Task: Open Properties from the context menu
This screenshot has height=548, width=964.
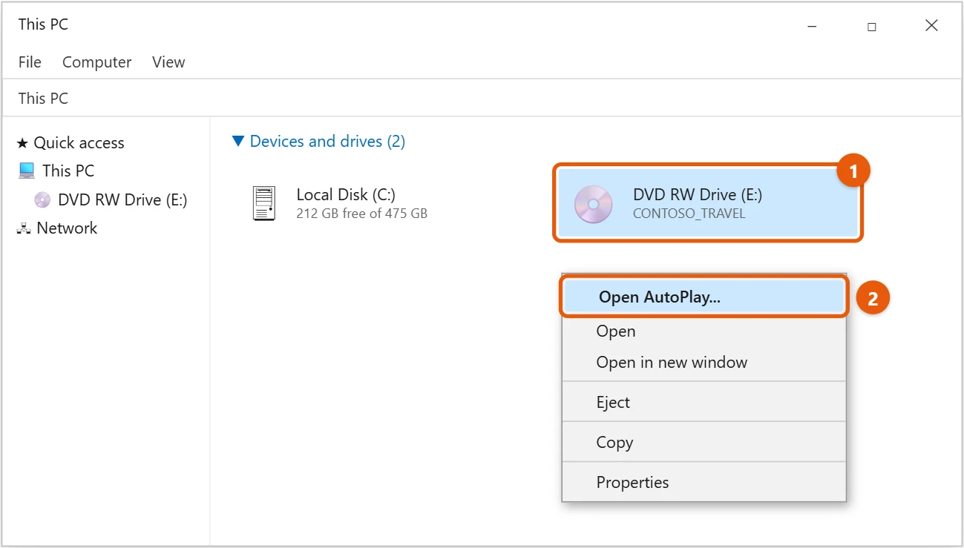Action: point(704,483)
